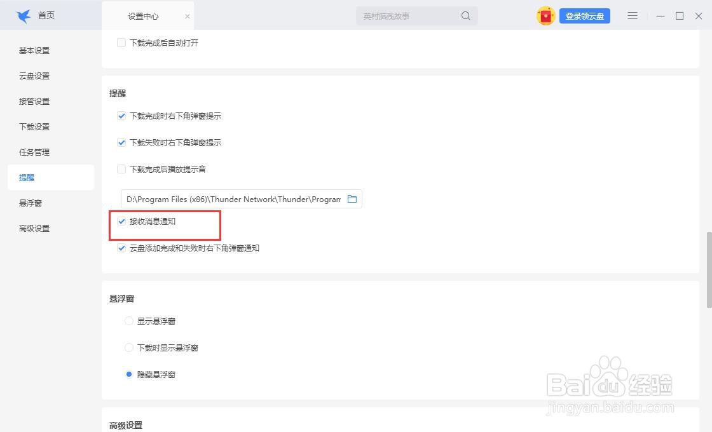This screenshot has height=432, width=712.
Task: Click the magnifier search icon
Action: pyautogui.click(x=465, y=16)
